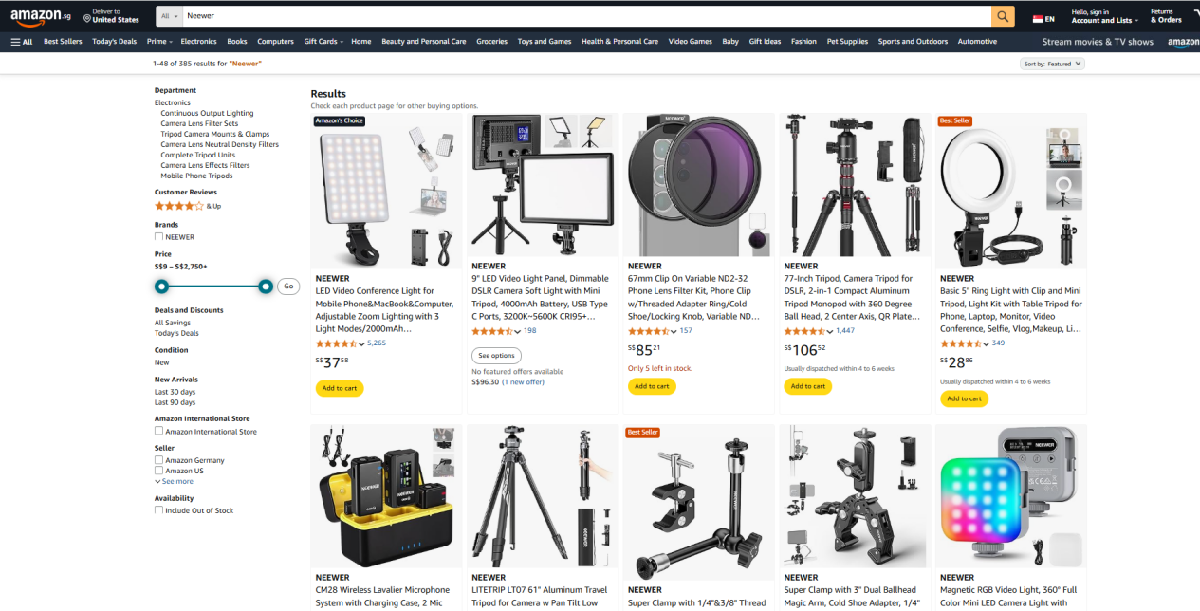Click See options for LED panel
Image resolution: width=1200 pixels, height=611 pixels.
[x=496, y=356]
